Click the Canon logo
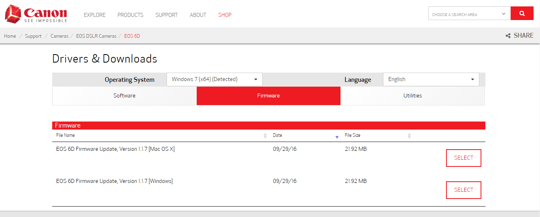Screen dimensions: 540x217 (x=36, y=14)
